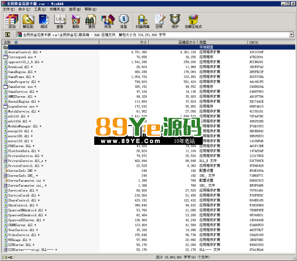This screenshot has height=261, width=297.
Task: Sort by Type (类型) column header
Action: point(223,42)
